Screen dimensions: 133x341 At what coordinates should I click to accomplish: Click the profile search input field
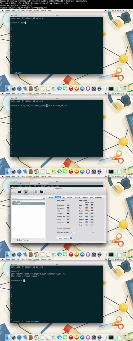(x=28, y=198)
